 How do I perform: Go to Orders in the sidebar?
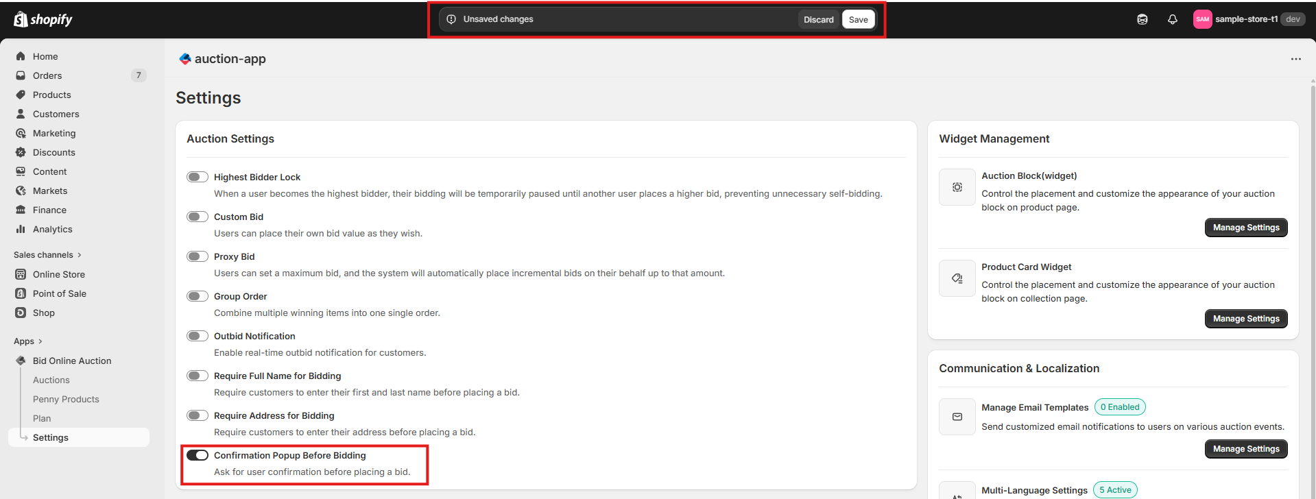tap(47, 75)
